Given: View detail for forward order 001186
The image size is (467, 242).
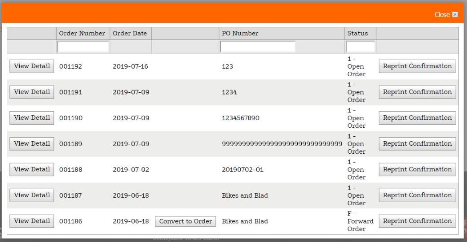Looking at the screenshot, I should coord(32,221).
